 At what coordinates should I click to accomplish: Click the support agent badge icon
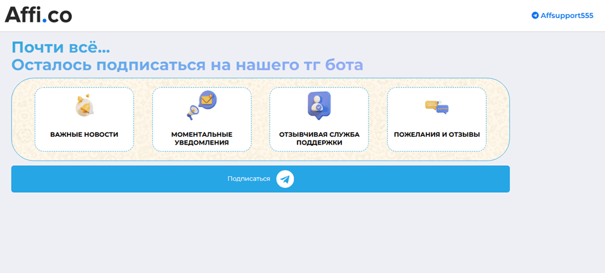pyautogui.click(x=319, y=105)
